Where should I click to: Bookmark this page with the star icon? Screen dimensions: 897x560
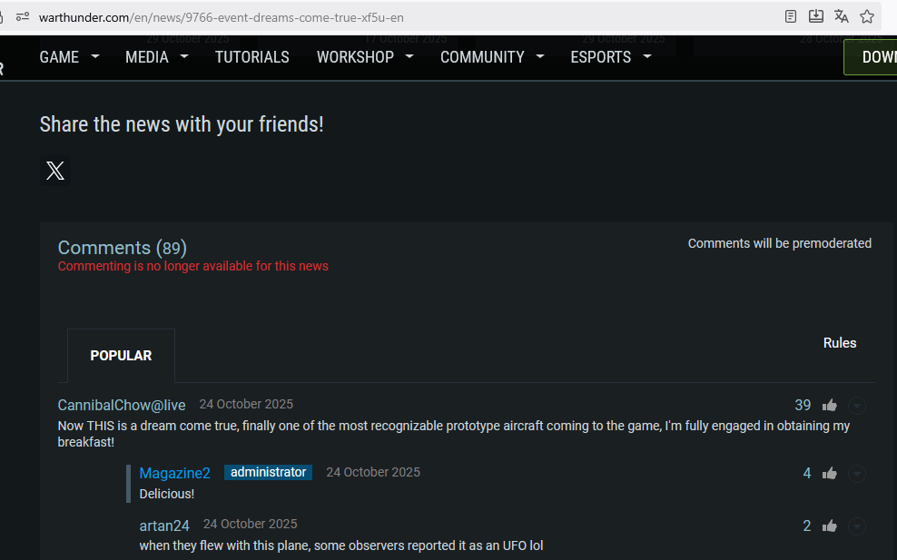click(867, 16)
